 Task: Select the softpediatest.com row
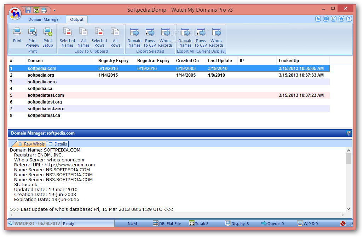pyautogui.click(x=169, y=95)
